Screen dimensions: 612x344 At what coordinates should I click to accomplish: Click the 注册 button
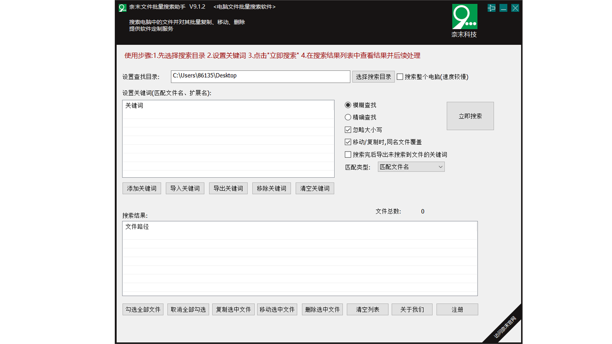click(457, 310)
